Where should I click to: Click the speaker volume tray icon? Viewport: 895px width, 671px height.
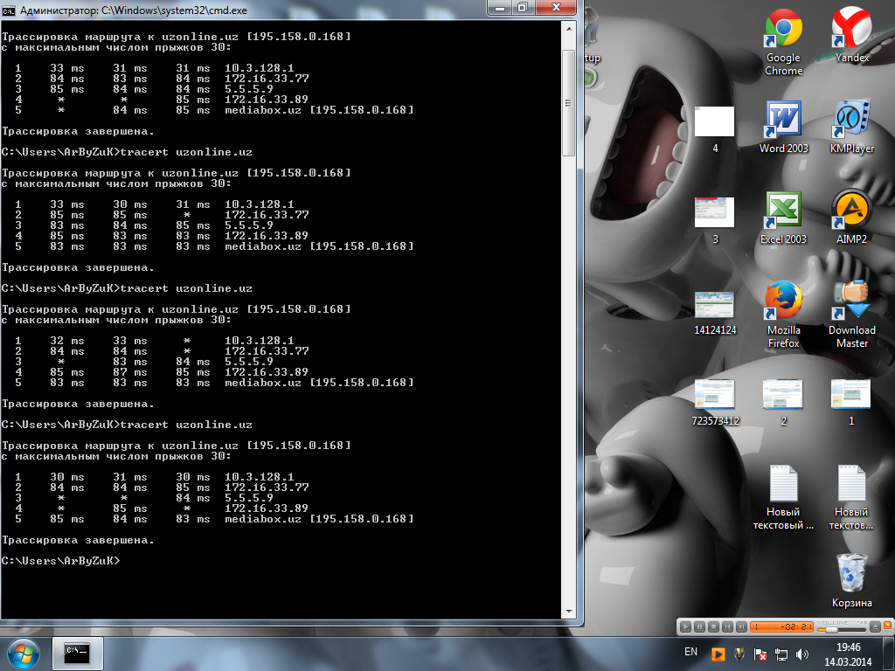tap(802, 654)
